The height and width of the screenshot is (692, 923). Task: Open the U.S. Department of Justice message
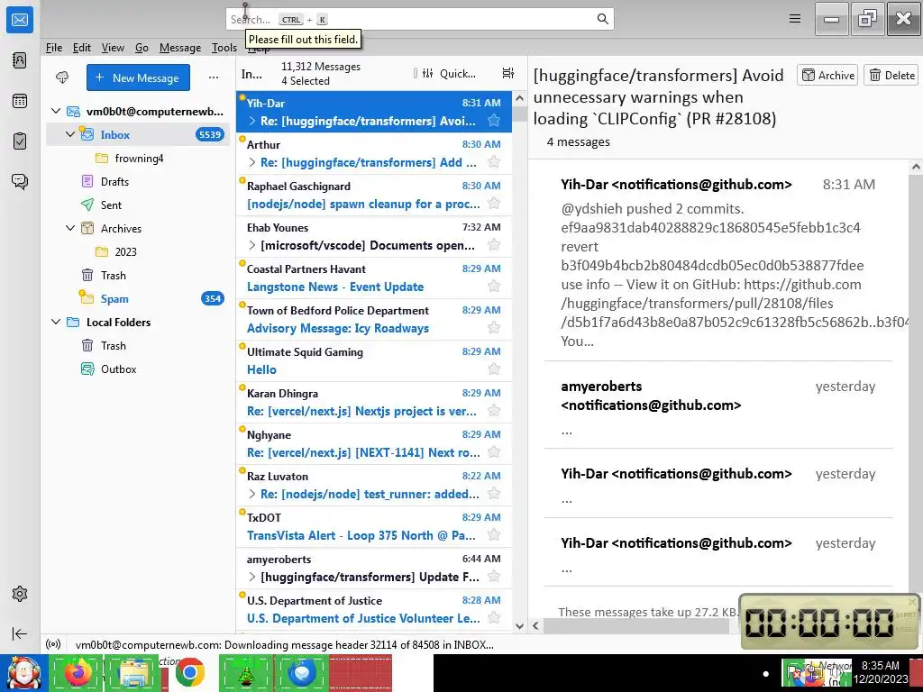(x=374, y=610)
